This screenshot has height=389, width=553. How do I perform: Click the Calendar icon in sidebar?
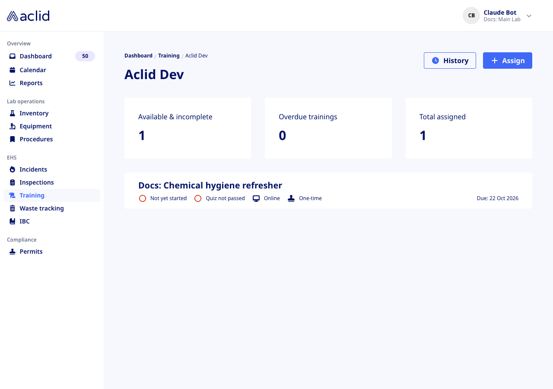13,70
